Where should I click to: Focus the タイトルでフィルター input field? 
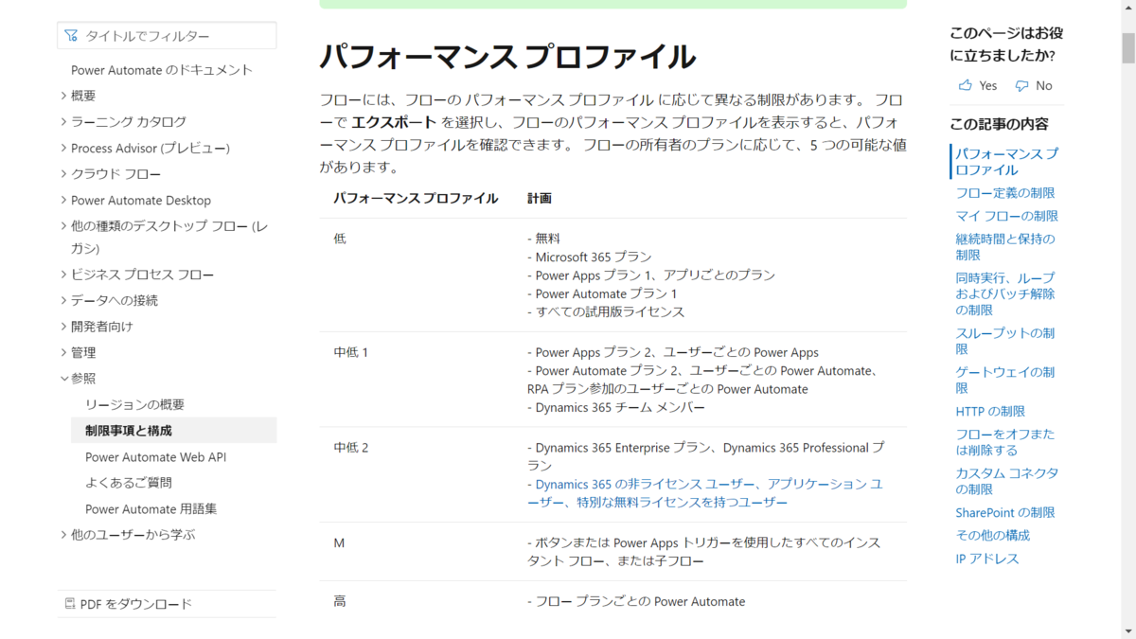(x=167, y=36)
